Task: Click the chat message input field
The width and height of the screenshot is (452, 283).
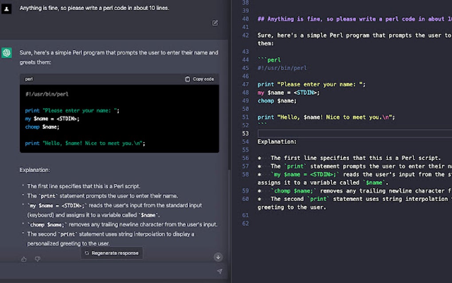Action: (x=114, y=271)
